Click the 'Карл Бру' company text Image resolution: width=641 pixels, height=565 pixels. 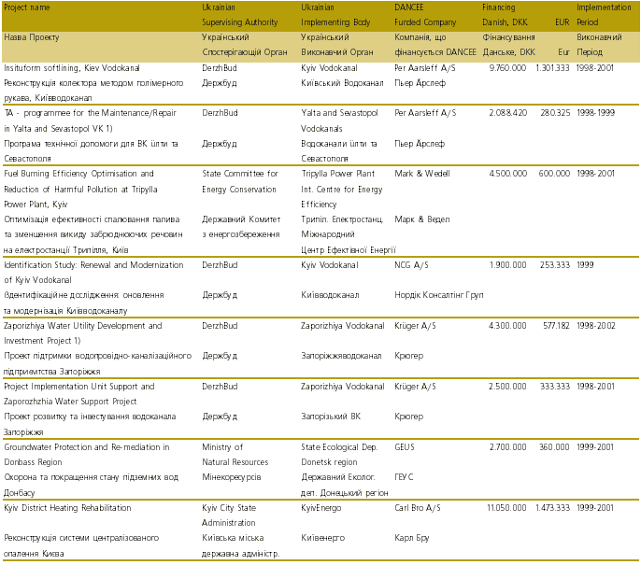coord(412,538)
